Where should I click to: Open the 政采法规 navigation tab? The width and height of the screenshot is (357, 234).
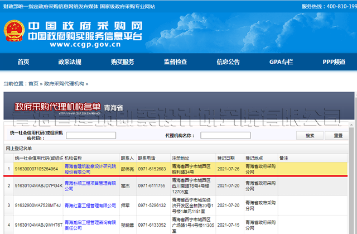pyautogui.click(x=70, y=61)
